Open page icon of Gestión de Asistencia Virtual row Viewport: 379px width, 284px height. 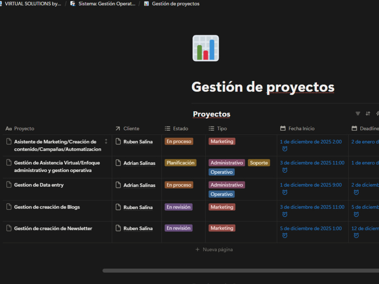[x=9, y=162]
